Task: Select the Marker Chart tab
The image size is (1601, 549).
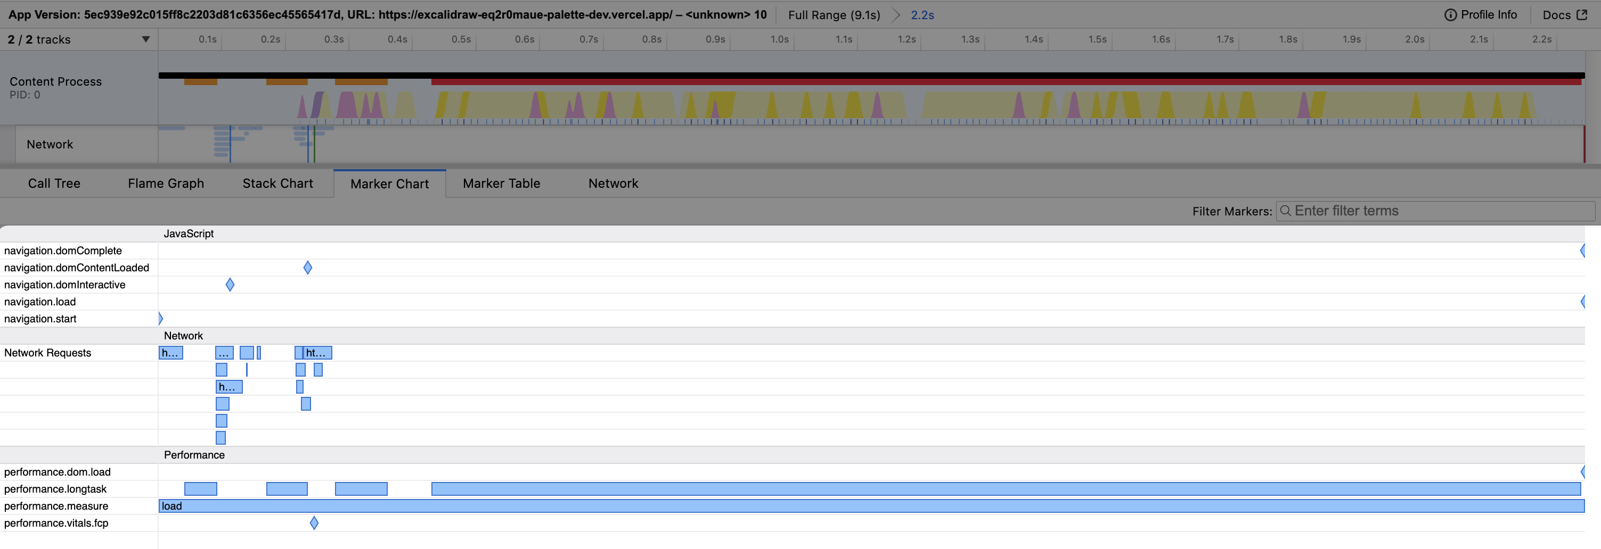Action: (x=390, y=184)
